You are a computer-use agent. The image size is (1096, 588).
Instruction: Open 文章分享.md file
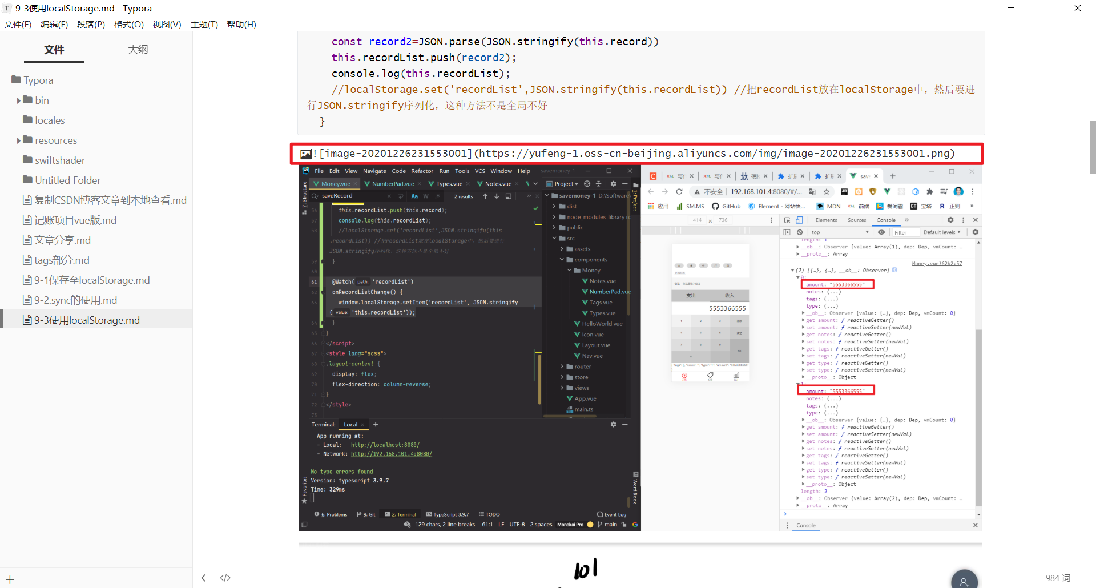coord(57,240)
